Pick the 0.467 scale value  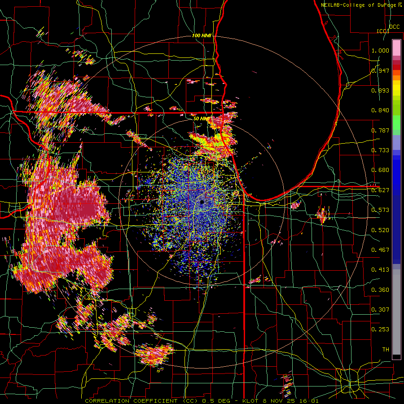(x=380, y=250)
